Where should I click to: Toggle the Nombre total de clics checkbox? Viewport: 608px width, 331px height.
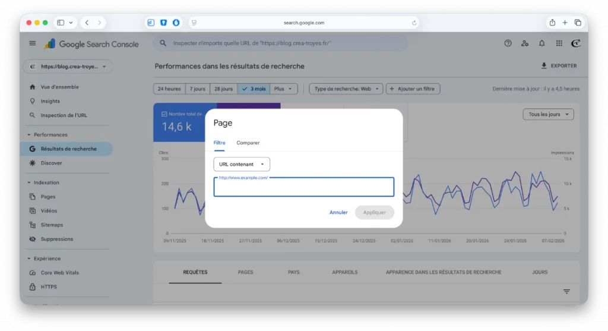[x=164, y=114]
